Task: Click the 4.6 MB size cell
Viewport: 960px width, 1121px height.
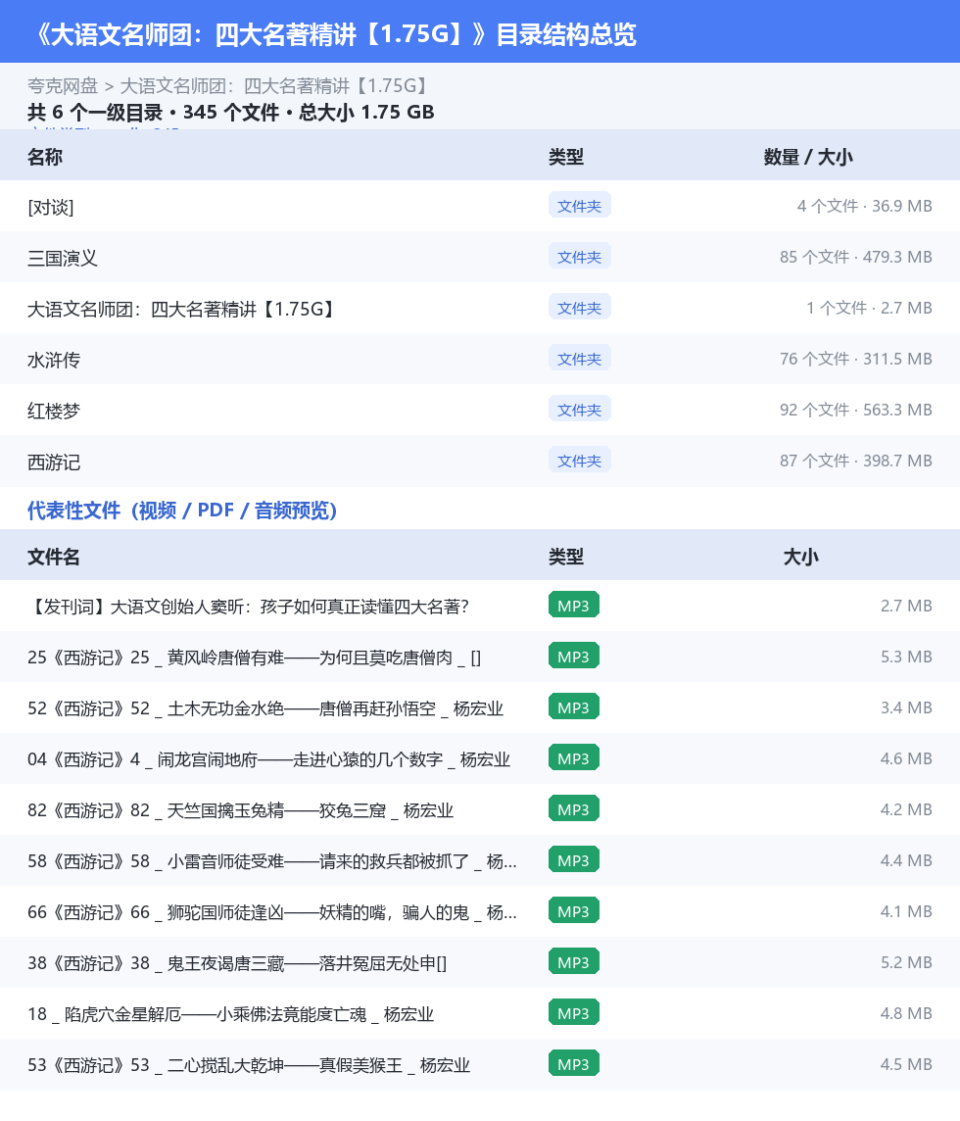Action: (x=906, y=758)
